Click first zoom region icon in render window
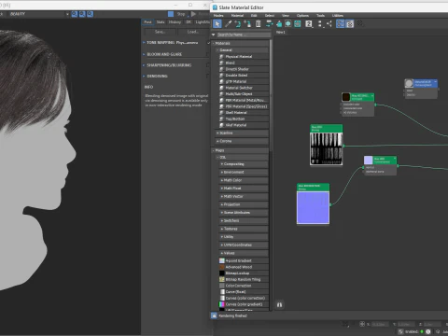The image size is (448, 336). coord(75,14)
